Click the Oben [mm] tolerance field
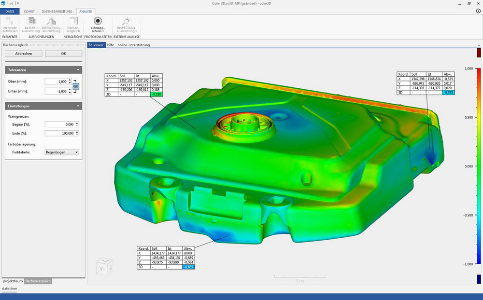Screen dimensions: 483x300 [56, 82]
